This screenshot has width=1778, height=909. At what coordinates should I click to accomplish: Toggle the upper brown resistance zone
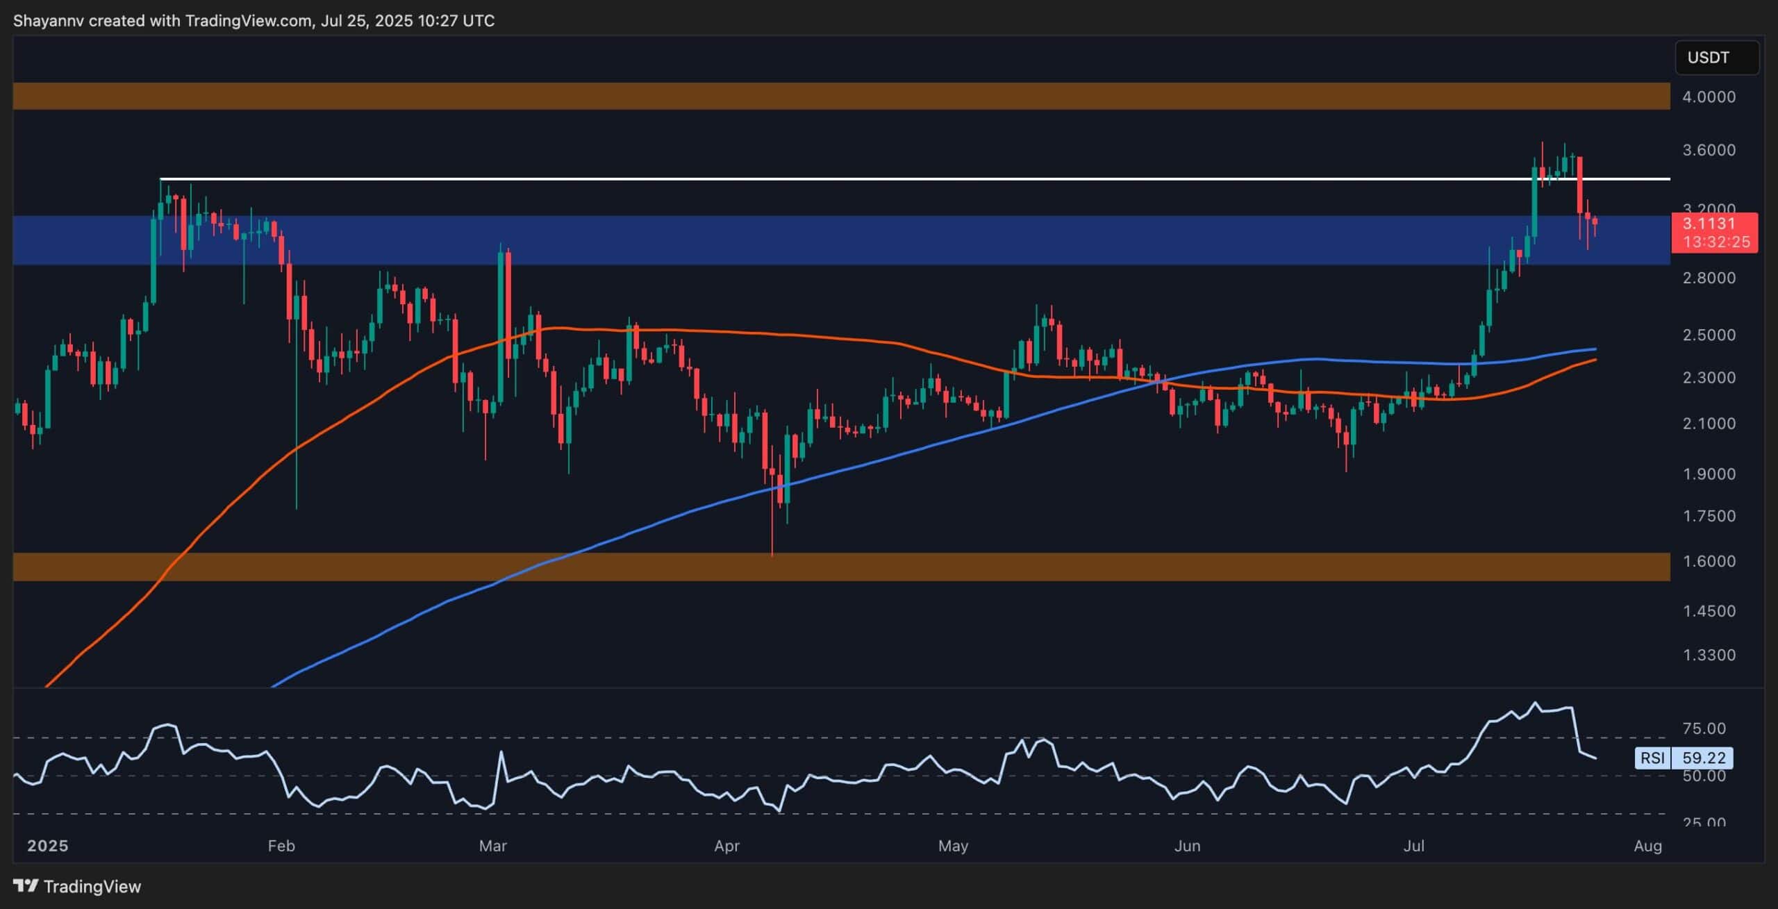pyautogui.click(x=833, y=97)
